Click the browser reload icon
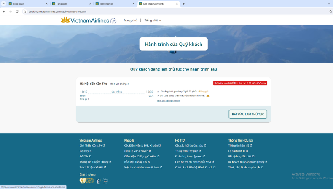This screenshot has height=189, width=333. click(x=17, y=11)
